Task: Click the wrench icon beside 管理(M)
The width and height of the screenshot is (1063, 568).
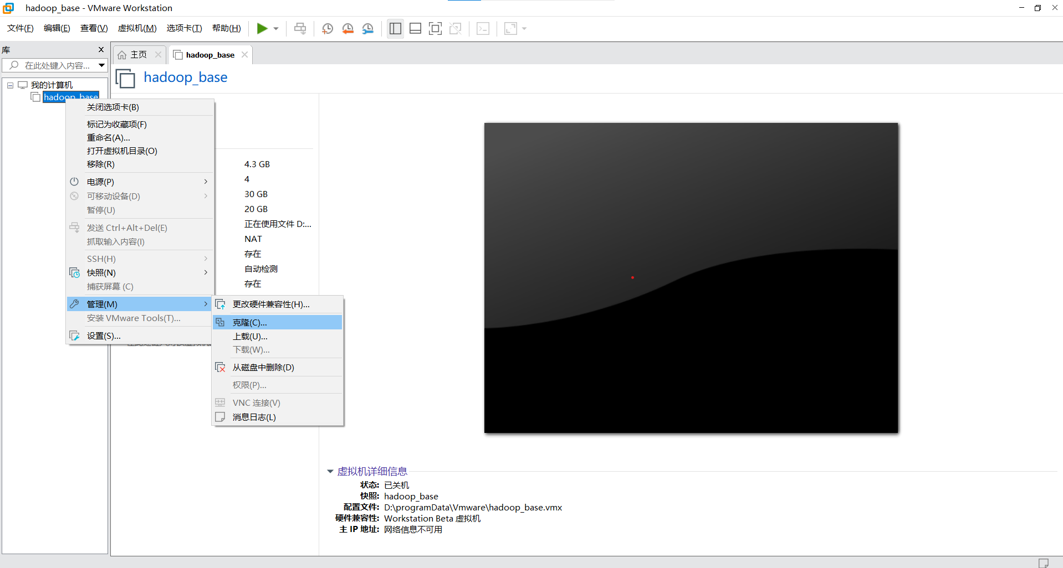Action: tap(74, 304)
